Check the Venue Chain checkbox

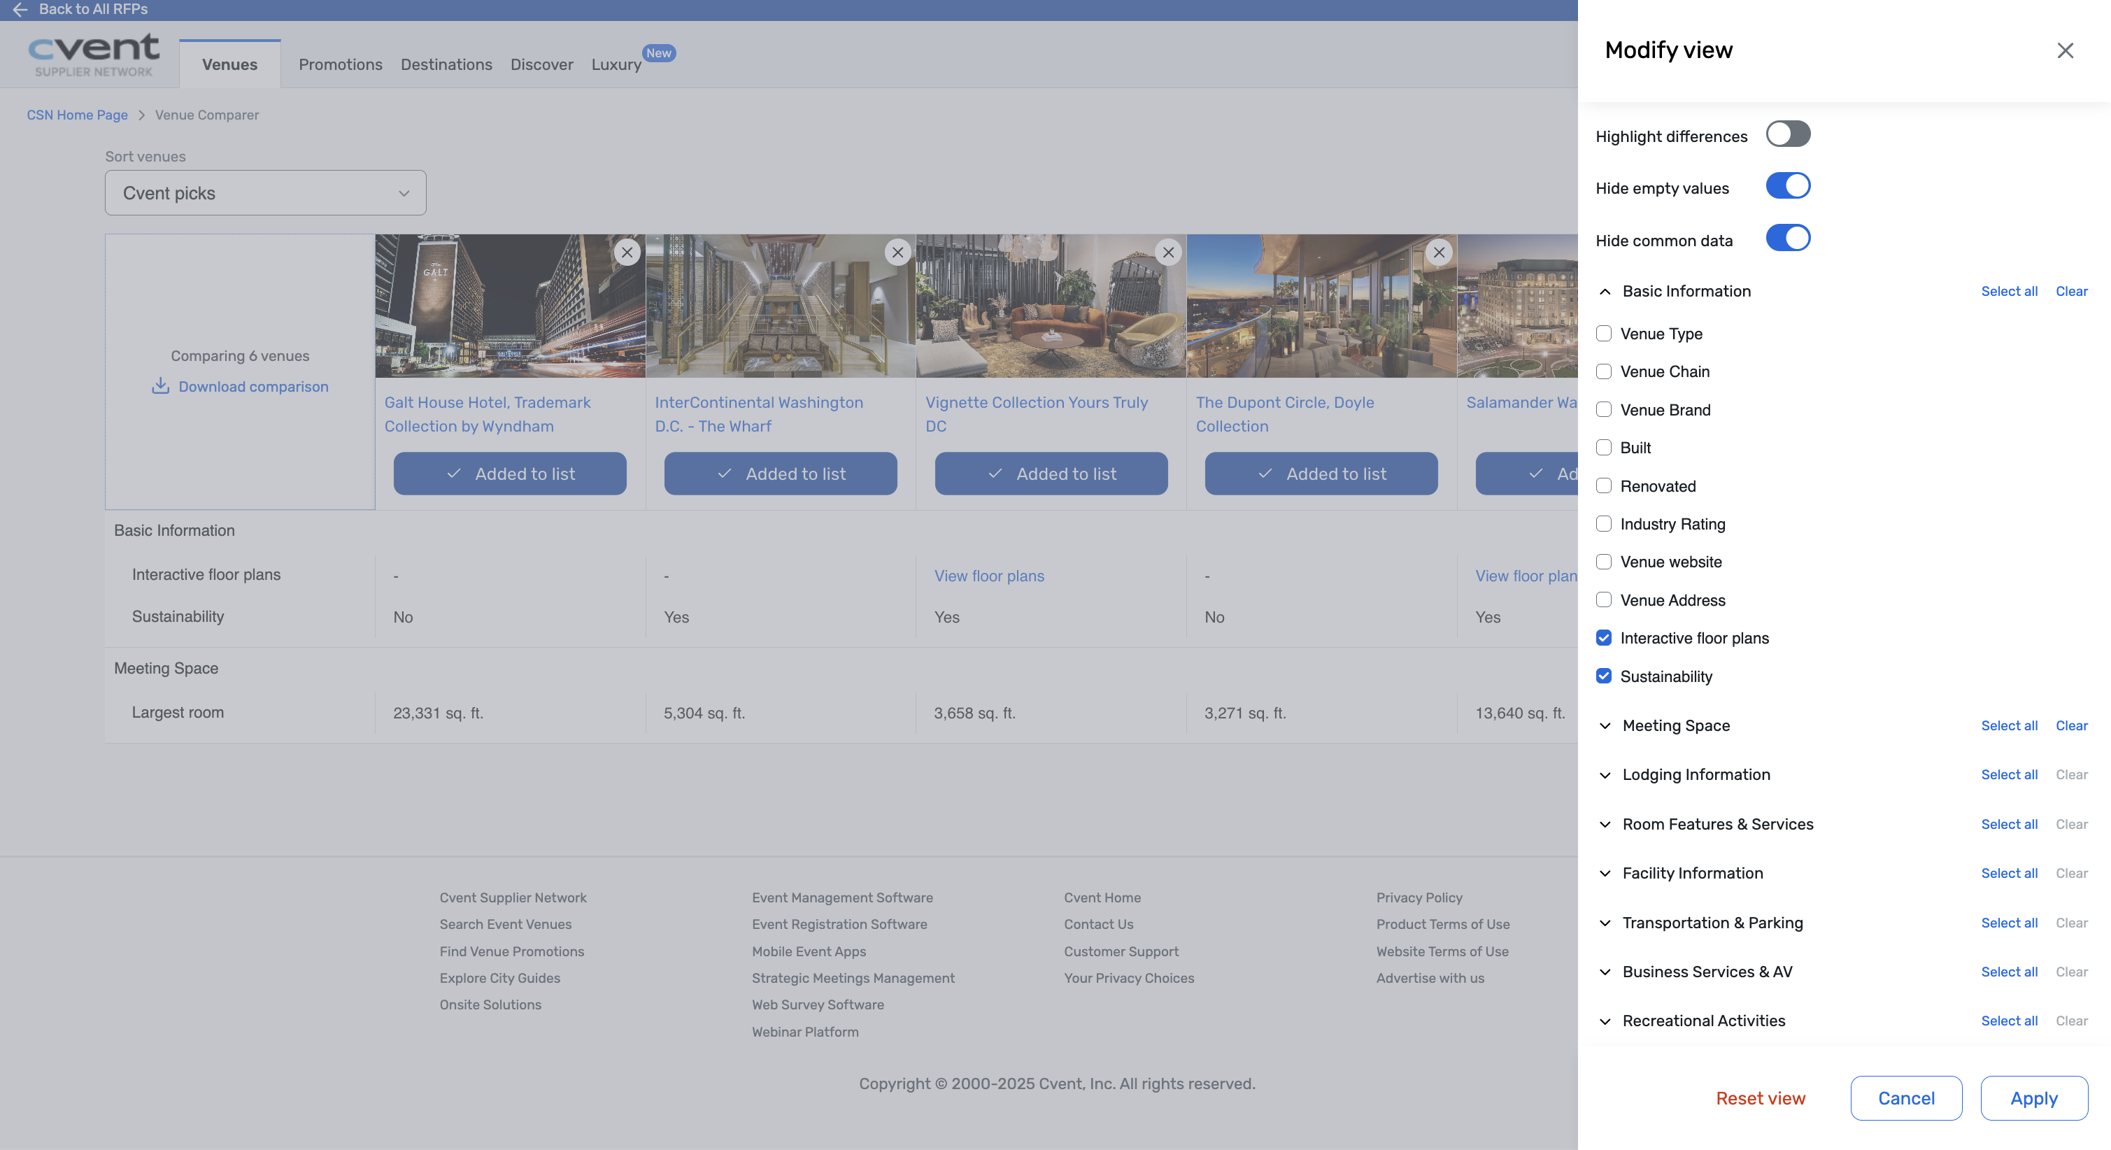[x=1604, y=371]
